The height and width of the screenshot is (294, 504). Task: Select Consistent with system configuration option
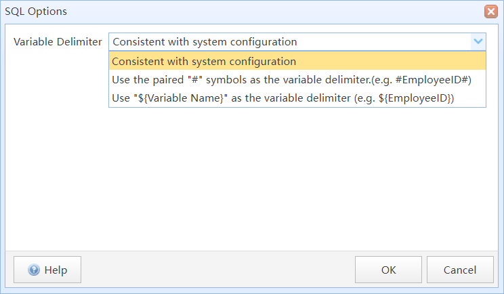[x=297, y=61]
